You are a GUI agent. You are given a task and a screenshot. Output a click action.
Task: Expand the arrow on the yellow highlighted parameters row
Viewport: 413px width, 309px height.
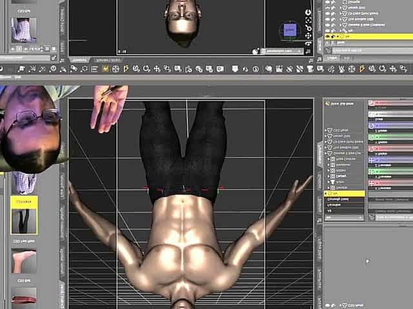tap(326, 193)
